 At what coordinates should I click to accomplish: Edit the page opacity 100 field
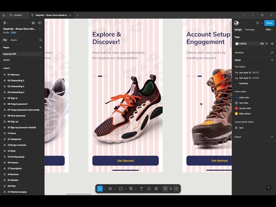coord(262,44)
